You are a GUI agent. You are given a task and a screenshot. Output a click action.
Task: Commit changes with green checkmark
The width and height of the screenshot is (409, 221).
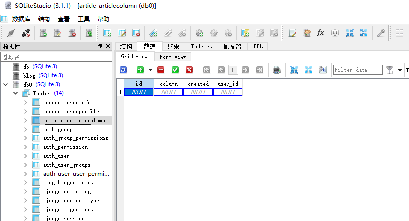(x=175, y=70)
